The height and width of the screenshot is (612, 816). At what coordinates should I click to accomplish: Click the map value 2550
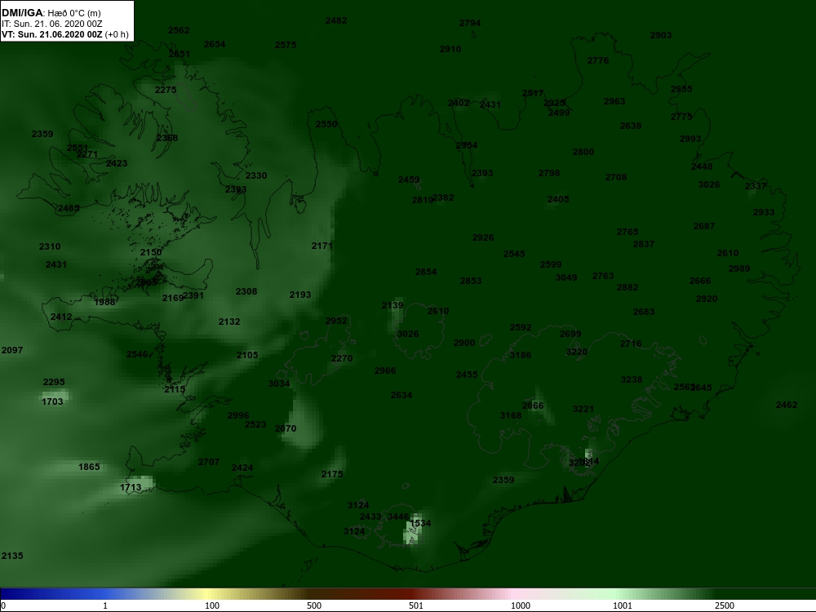[326, 124]
